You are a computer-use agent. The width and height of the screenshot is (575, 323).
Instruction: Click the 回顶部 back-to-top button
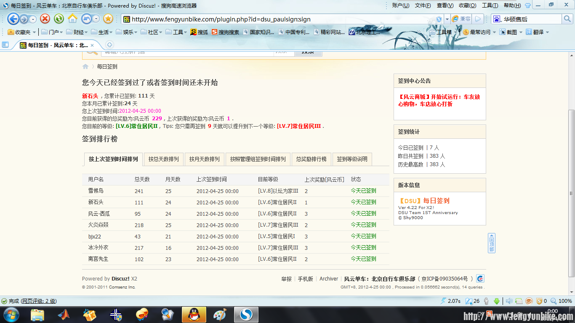pos(491,243)
